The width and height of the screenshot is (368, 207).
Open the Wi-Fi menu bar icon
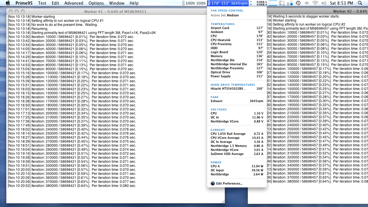coord(315,3)
